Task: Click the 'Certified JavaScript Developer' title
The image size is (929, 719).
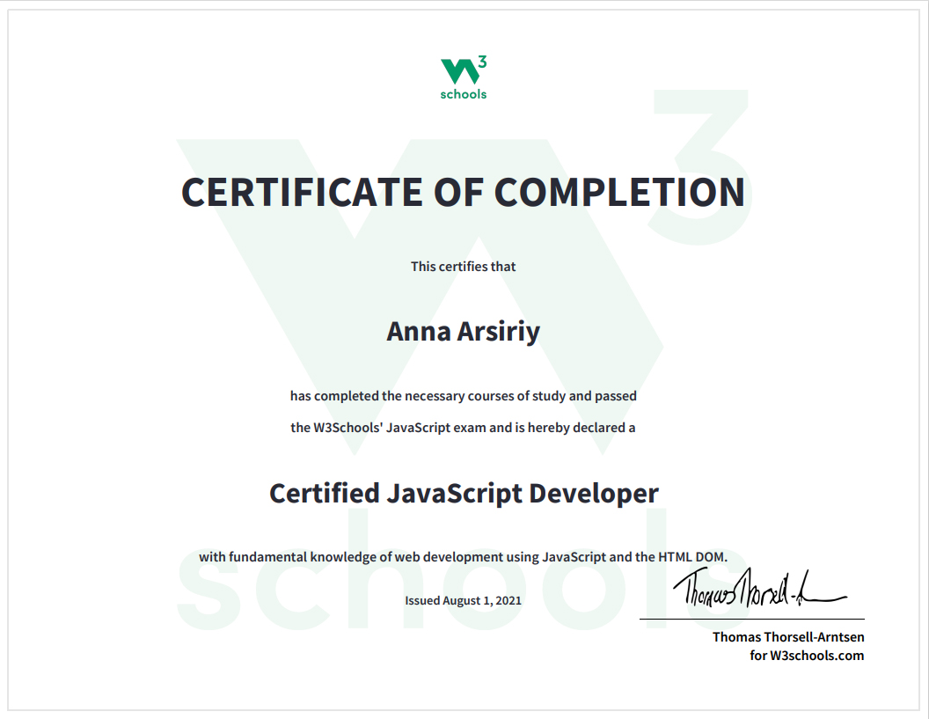Action: [x=463, y=493]
